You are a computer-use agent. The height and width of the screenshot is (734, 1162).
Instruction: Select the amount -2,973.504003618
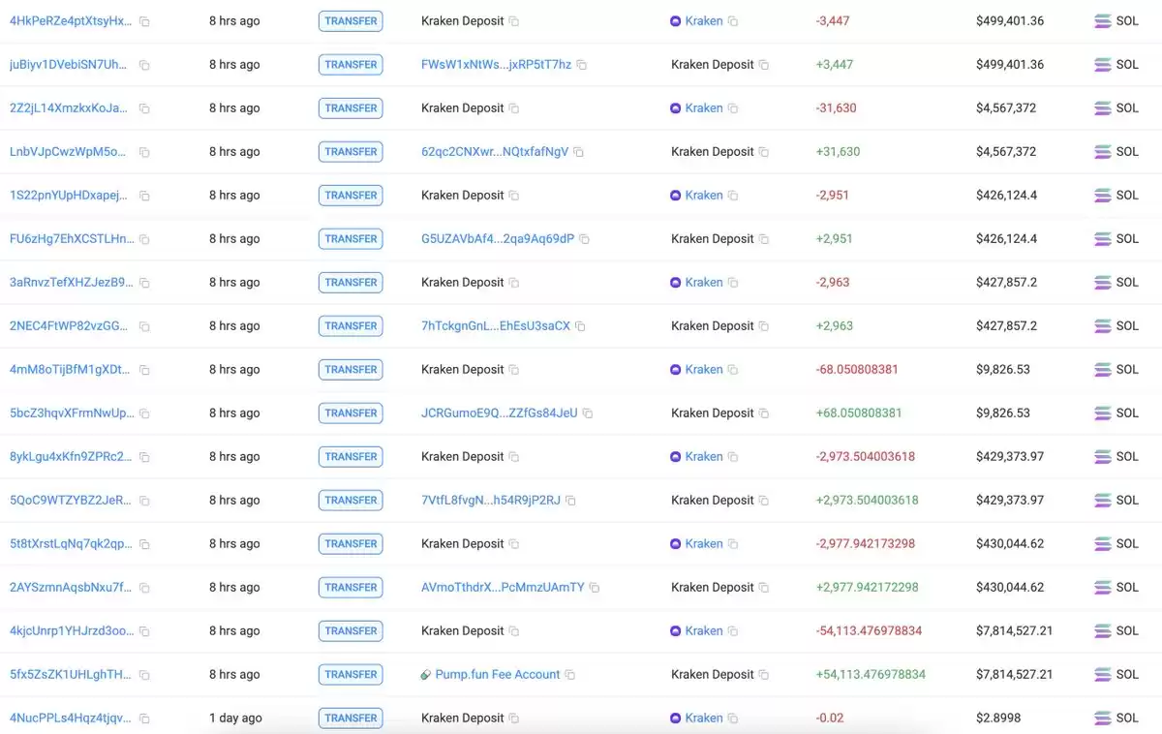pos(866,457)
